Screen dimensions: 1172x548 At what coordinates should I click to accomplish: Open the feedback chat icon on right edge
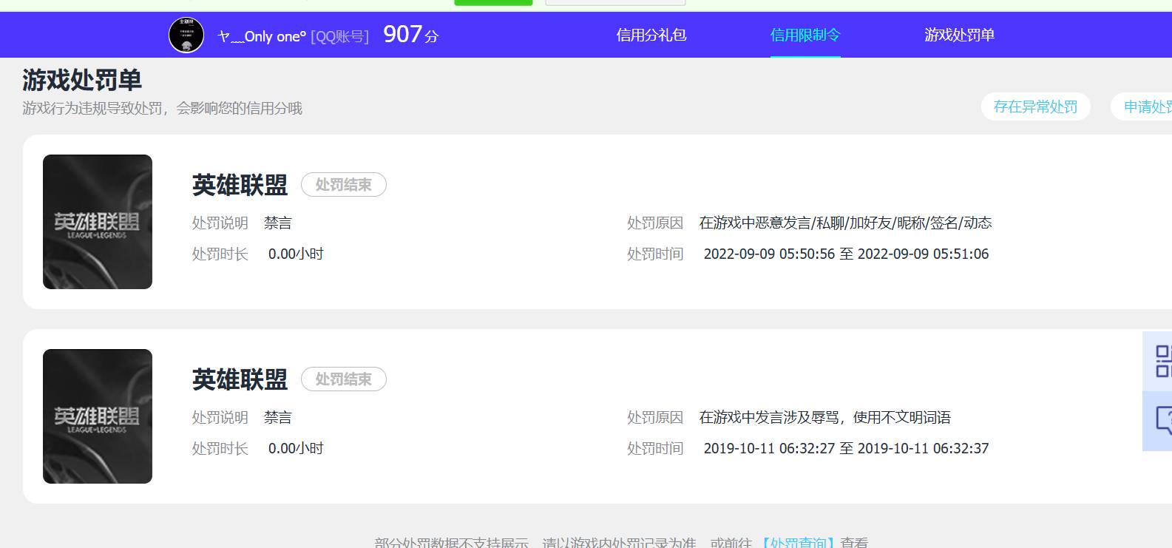coord(1161,421)
